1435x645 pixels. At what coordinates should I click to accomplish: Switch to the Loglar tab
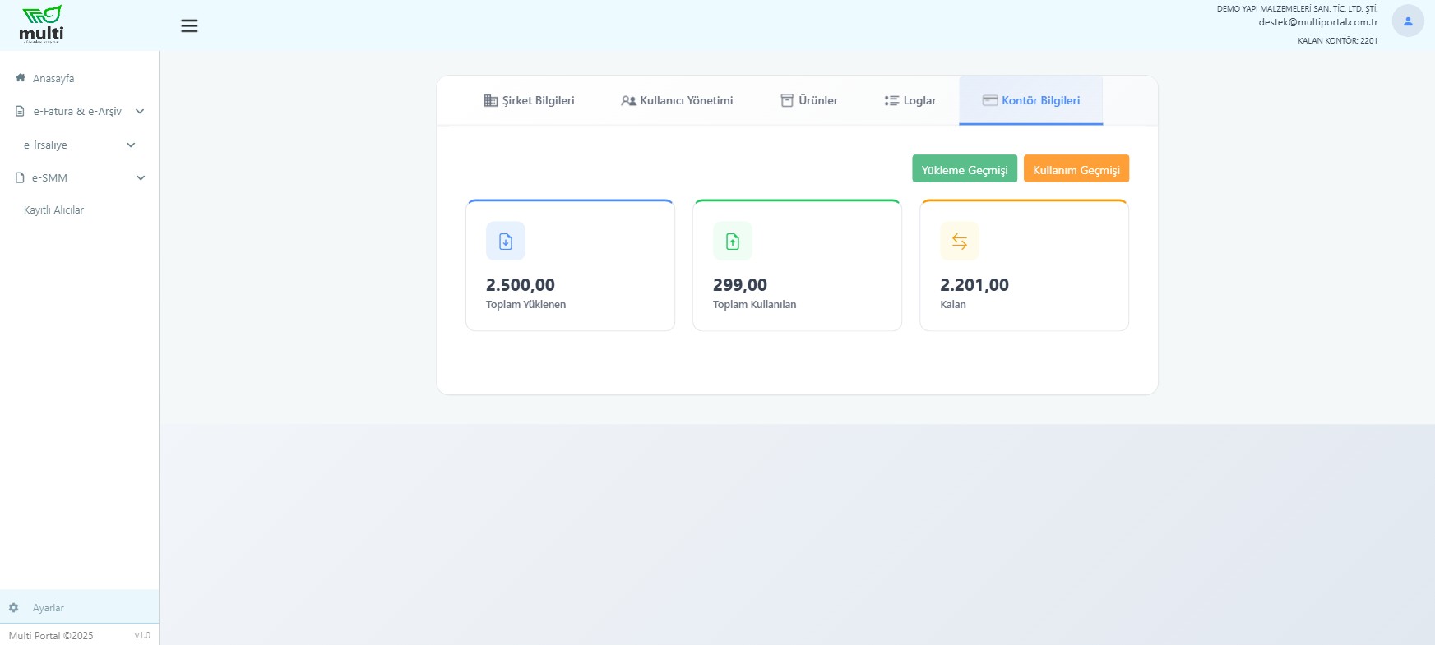[910, 100]
